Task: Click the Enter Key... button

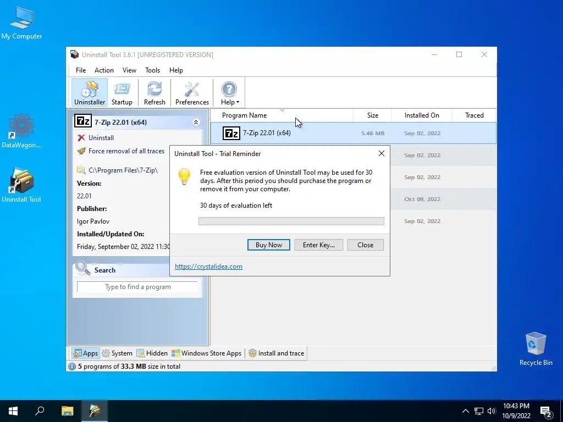Action: pos(318,245)
